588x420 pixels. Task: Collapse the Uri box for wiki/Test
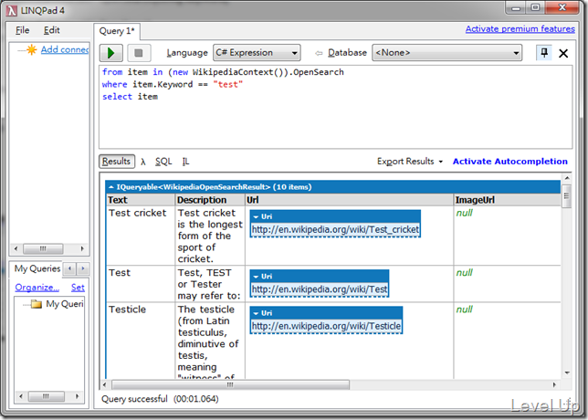point(256,277)
